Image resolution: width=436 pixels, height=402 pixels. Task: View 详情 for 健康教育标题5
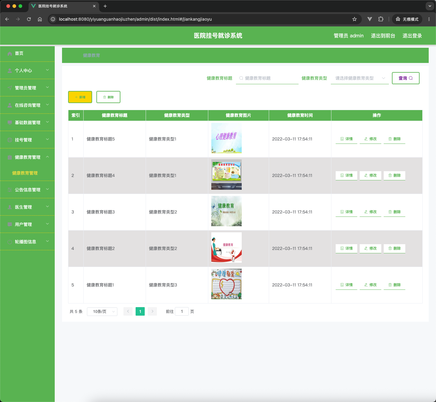click(x=346, y=139)
